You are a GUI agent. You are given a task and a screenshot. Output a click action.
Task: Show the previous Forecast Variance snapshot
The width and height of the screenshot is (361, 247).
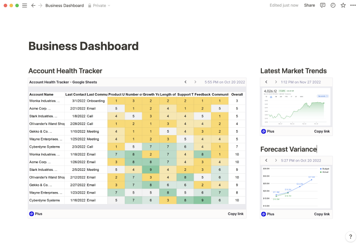tap(266, 161)
